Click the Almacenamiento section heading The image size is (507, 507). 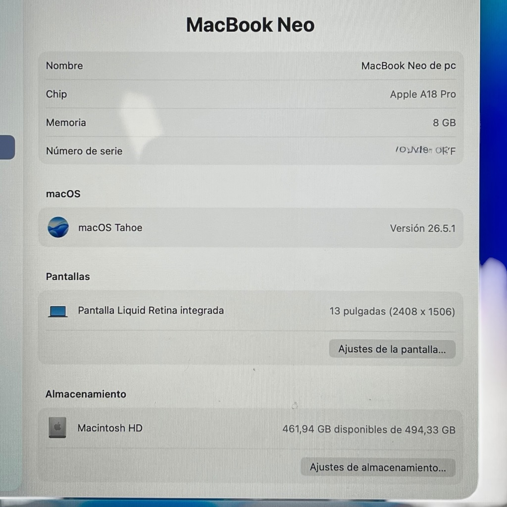[86, 394]
